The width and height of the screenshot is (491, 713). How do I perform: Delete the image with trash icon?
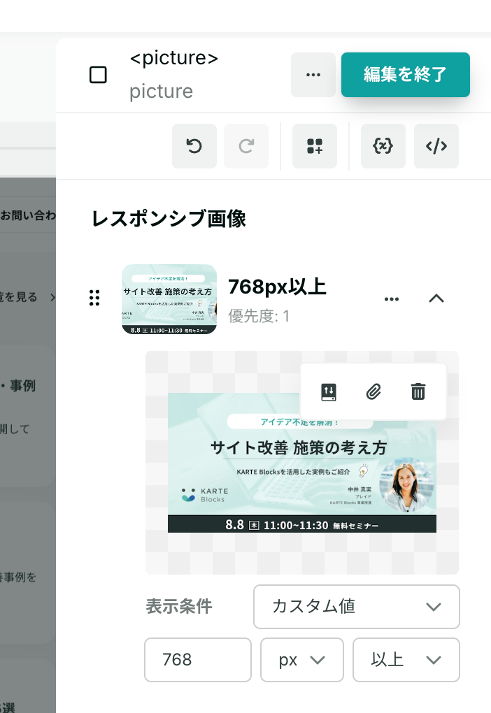click(418, 391)
